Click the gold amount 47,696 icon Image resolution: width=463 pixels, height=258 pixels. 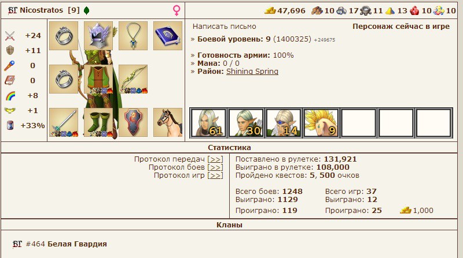coord(270,11)
